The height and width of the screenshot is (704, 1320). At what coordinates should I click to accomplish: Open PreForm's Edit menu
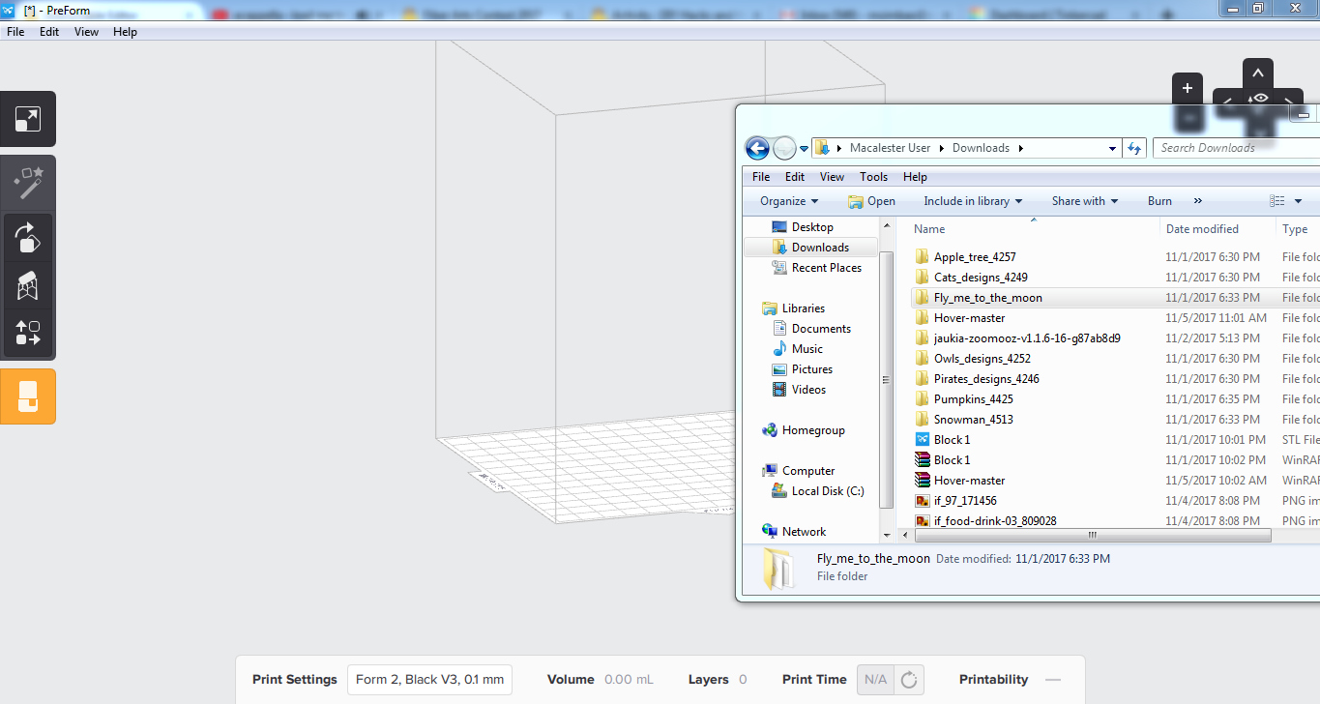49,32
